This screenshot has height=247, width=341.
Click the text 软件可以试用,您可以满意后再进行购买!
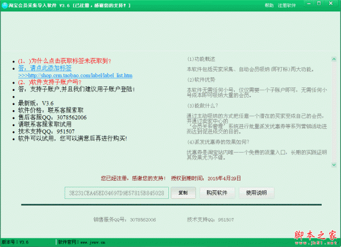tap(73, 139)
